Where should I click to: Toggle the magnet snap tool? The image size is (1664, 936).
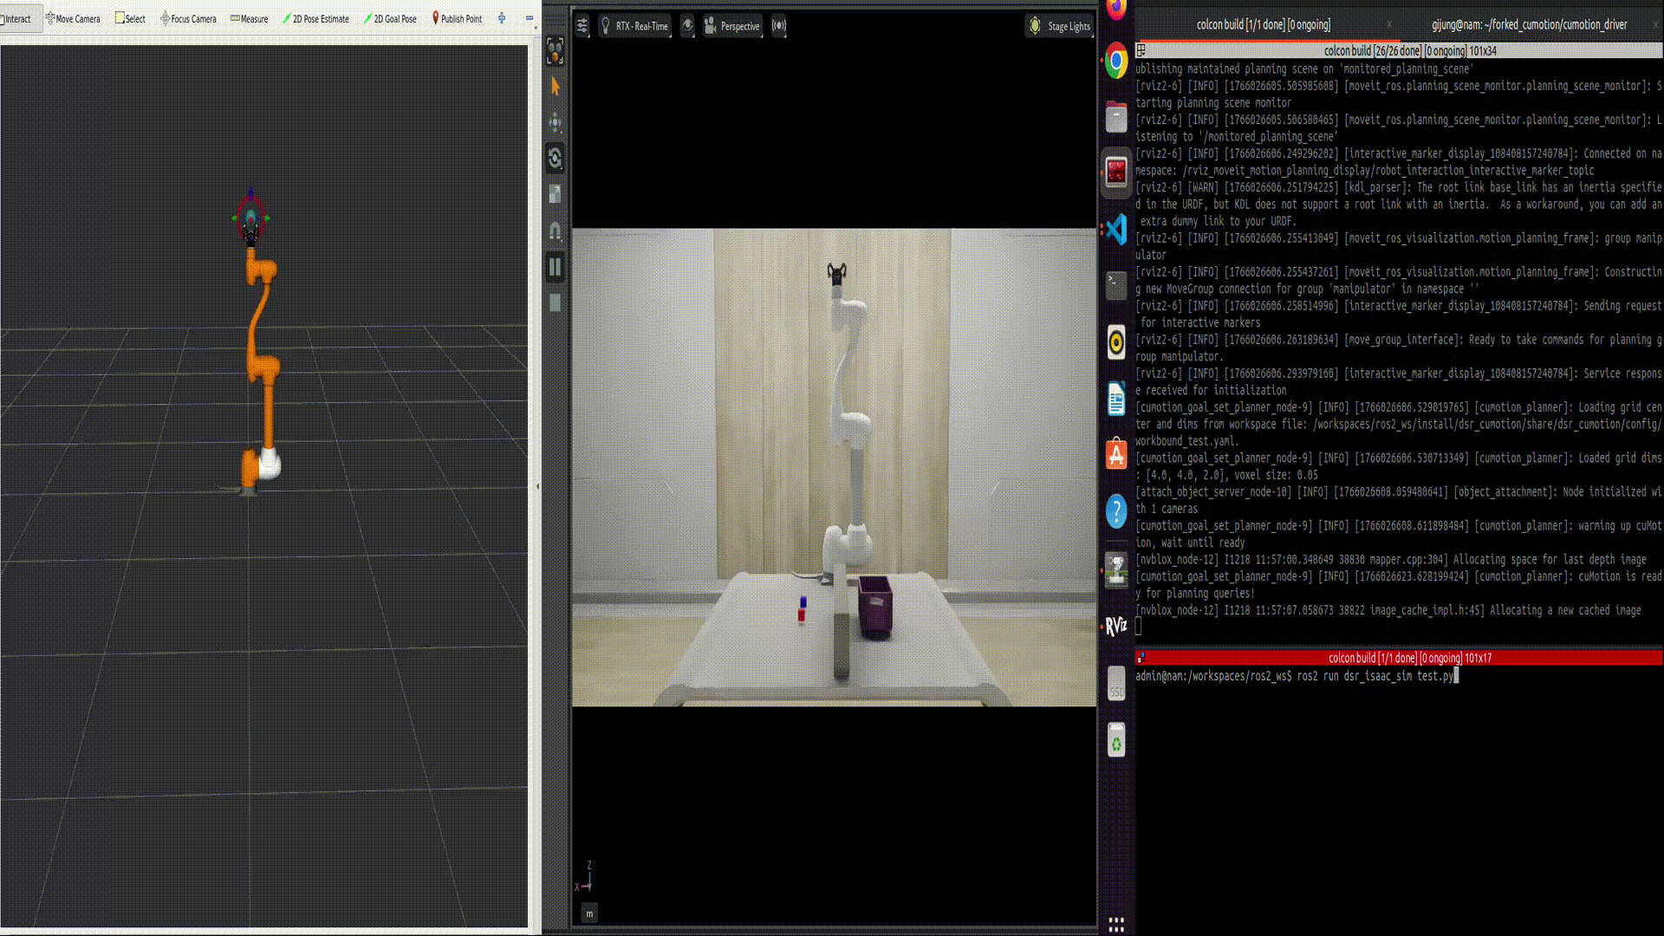pos(556,231)
